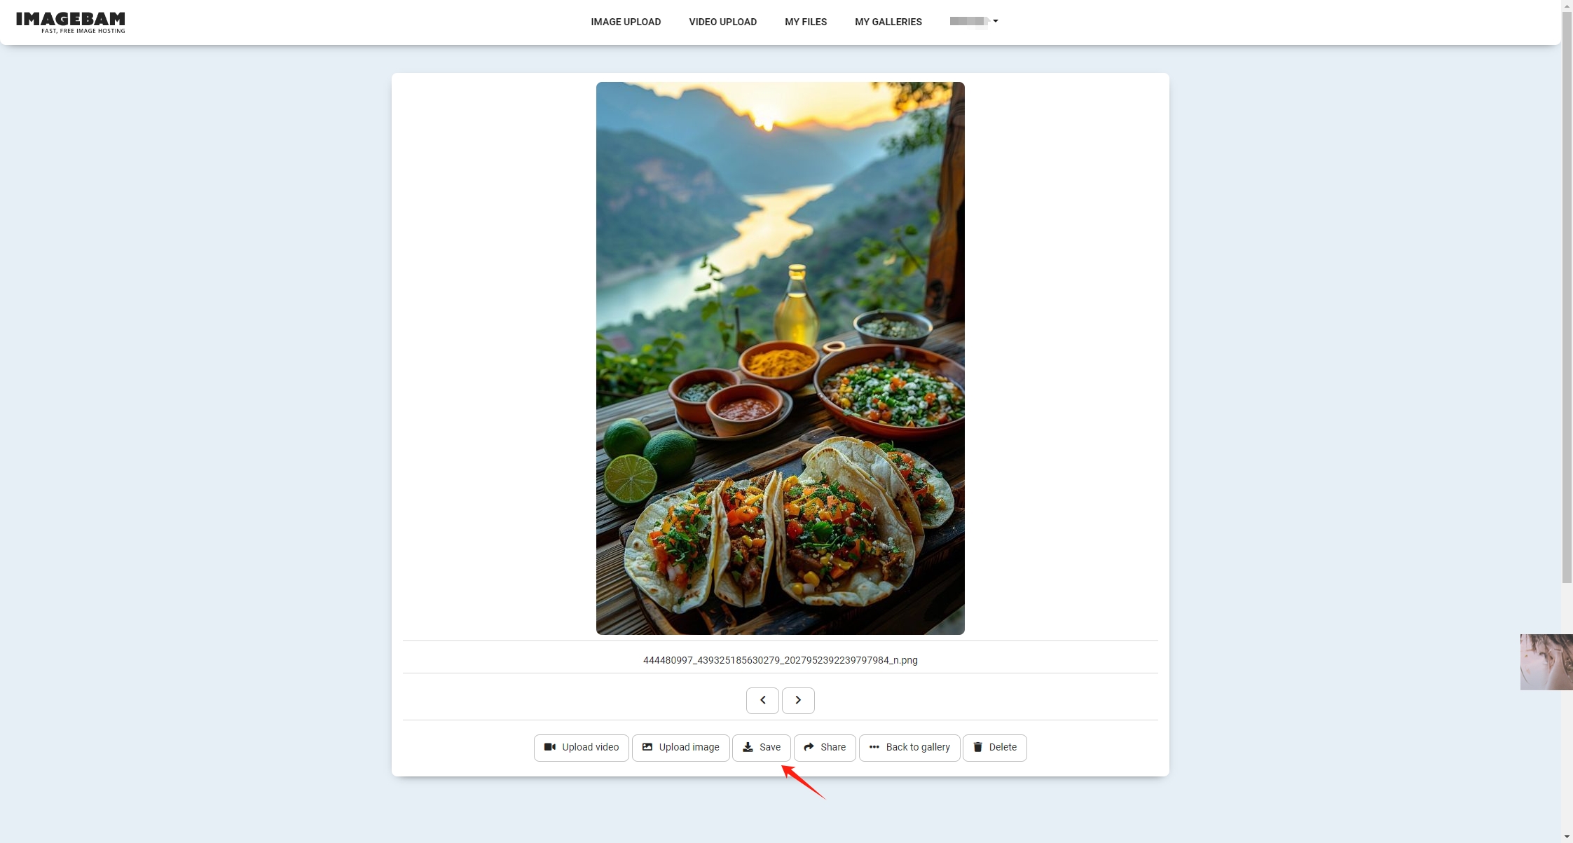Open MY FILES navigation menu item
This screenshot has height=843, width=1573.
click(806, 22)
